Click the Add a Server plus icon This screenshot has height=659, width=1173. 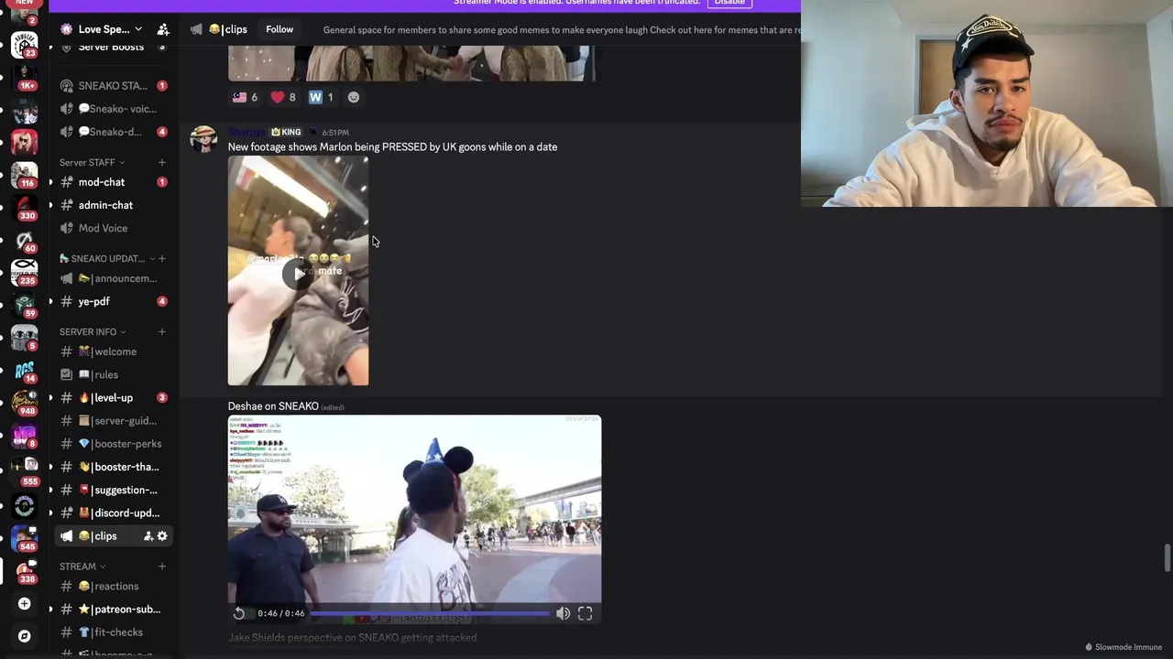pyautogui.click(x=25, y=604)
